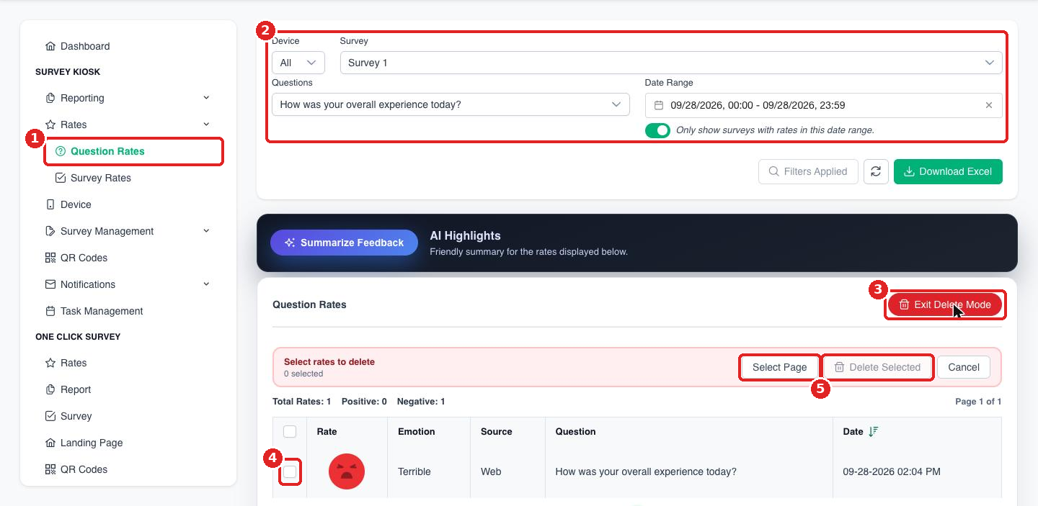Open the Survey 1 dropdown
The height and width of the screenshot is (506, 1038).
pyautogui.click(x=671, y=63)
